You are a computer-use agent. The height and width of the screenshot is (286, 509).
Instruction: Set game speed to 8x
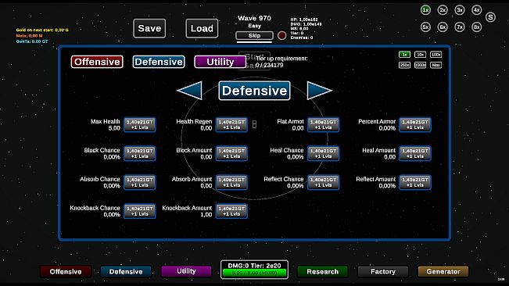point(476,27)
